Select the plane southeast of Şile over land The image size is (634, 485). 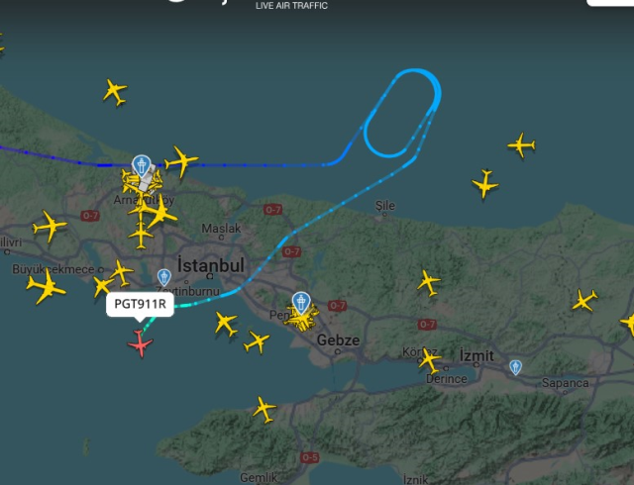click(428, 283)
